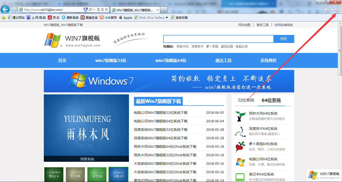Viewport: 342px width, 182px height.
Task: Stop loading with the address bar X
Action: point(106,9)
